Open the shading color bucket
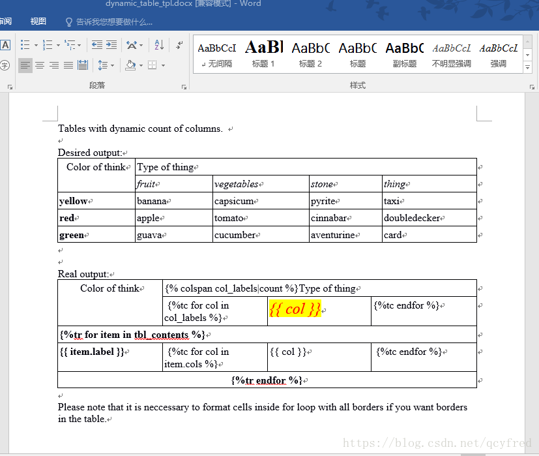Screen dimensions: 539x456 pyautogui.click(x=130, y=65)
